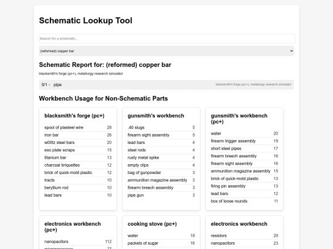Click 'lead bars' in blacksmith's forge (pc+) card

point(78,196)
